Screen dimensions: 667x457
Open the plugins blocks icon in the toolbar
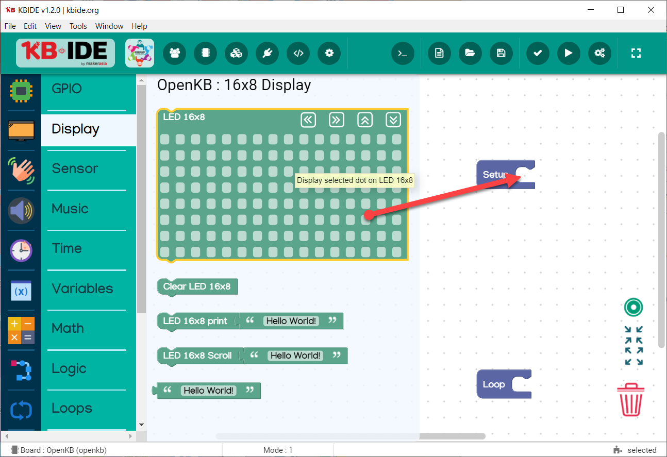tap(237, 53)
